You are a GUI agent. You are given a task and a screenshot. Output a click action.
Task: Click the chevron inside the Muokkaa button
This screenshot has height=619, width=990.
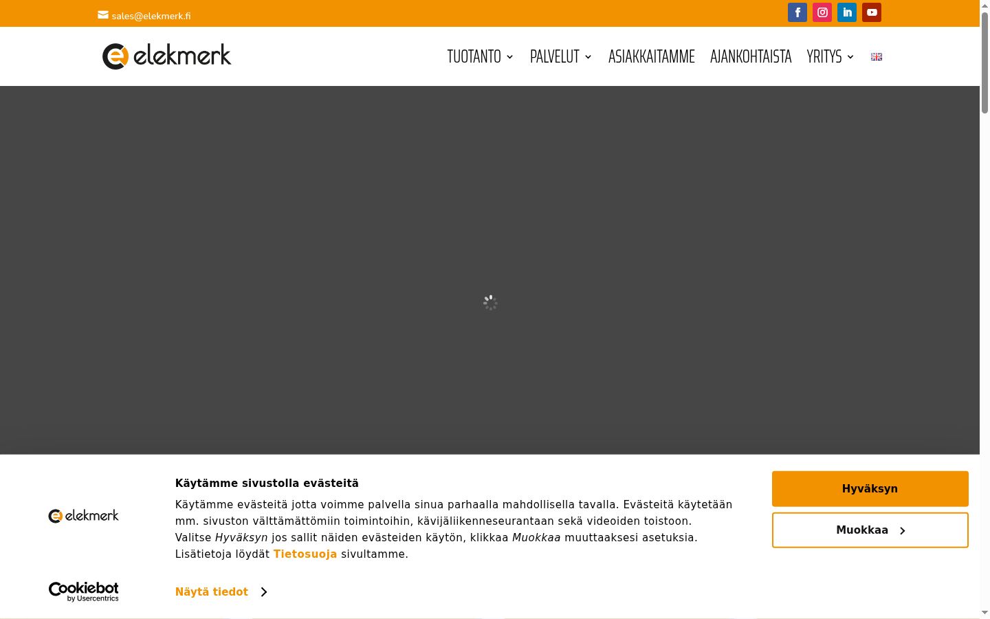pos(903,531)
